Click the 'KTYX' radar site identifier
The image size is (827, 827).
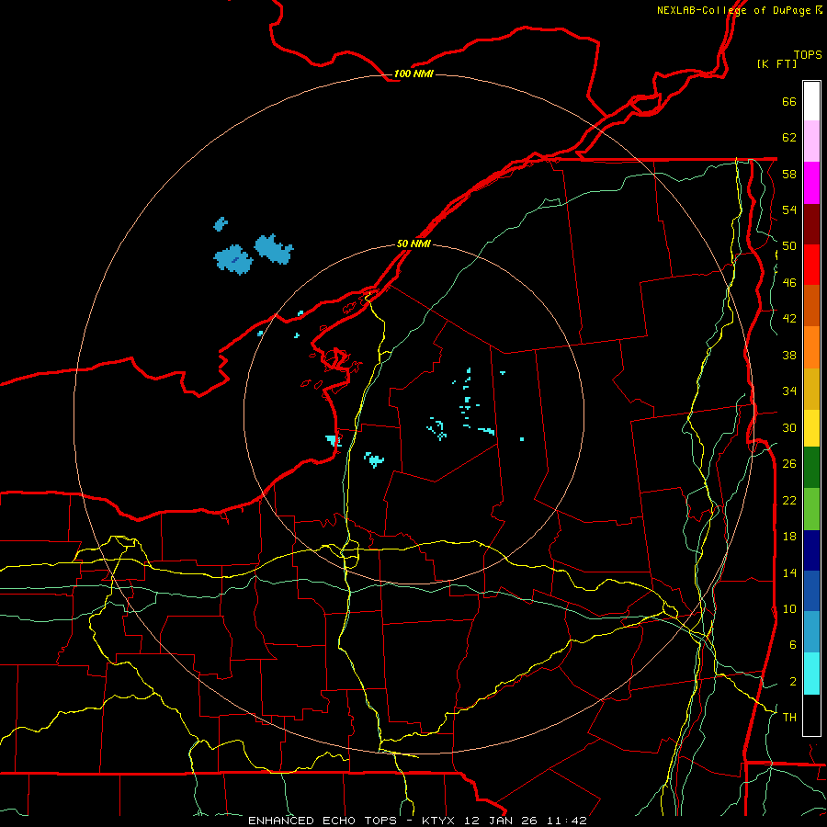tap(440, 821)
